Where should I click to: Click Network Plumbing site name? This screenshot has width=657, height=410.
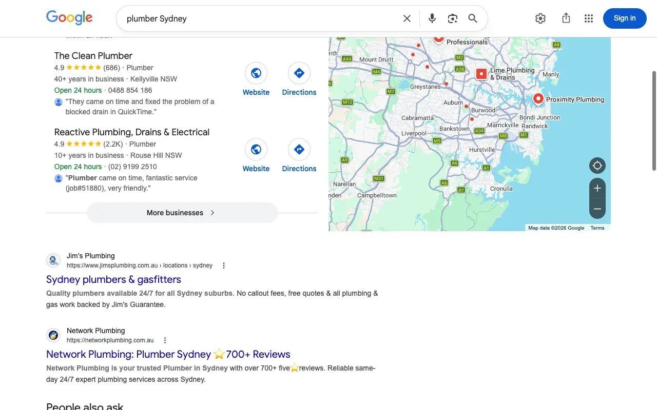(96, 331)
